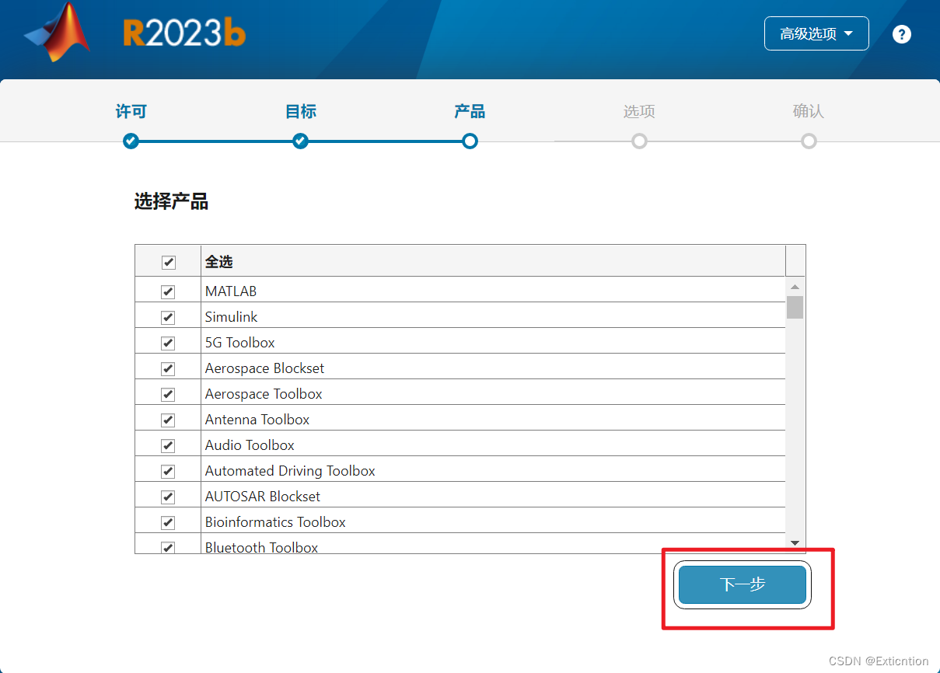The height and width of the screenshot is (673, 940).
Task: Click the Aerospace Blockset product name
Action: pyautogui.click(x=265, y=368)
